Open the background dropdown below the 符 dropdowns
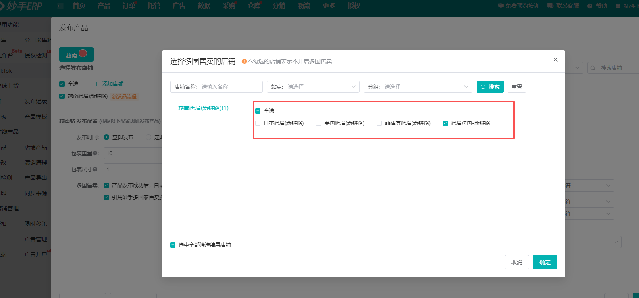This screenshot has width=639, height=298. pyautogui.click(x=593, y=242)
